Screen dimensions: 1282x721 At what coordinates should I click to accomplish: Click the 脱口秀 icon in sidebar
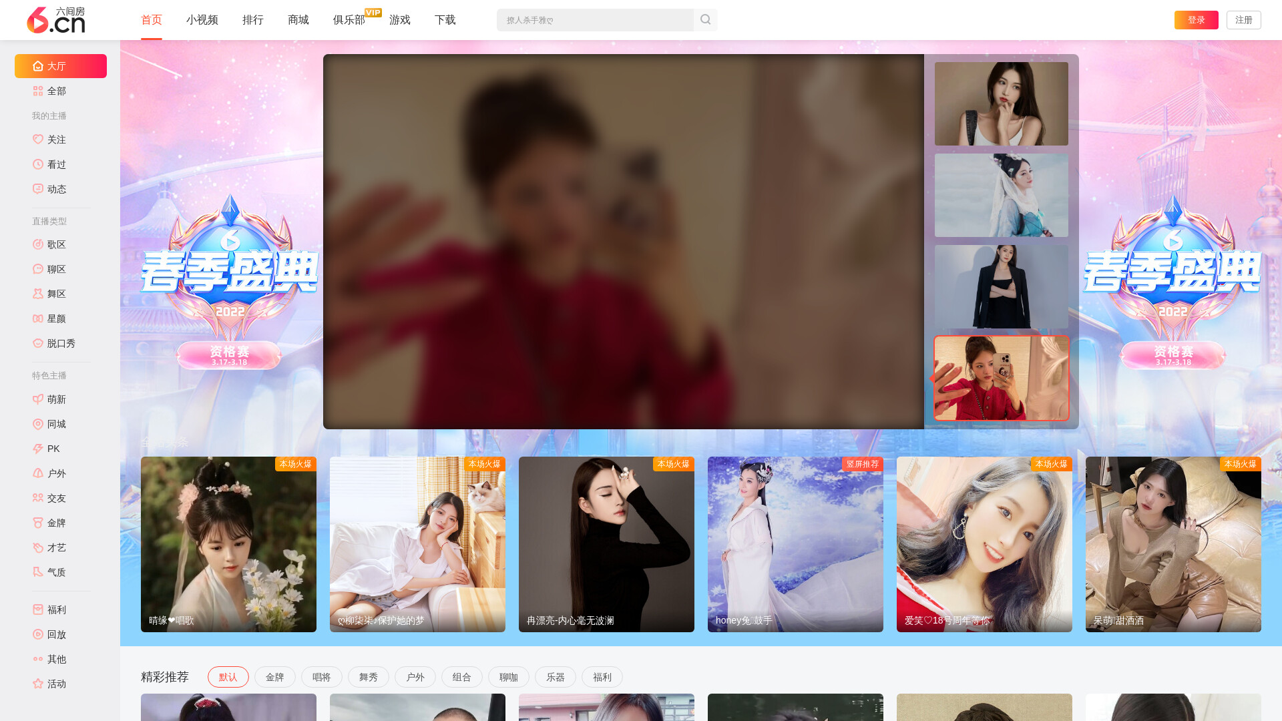pyautogui.click(x=38, y=343)
